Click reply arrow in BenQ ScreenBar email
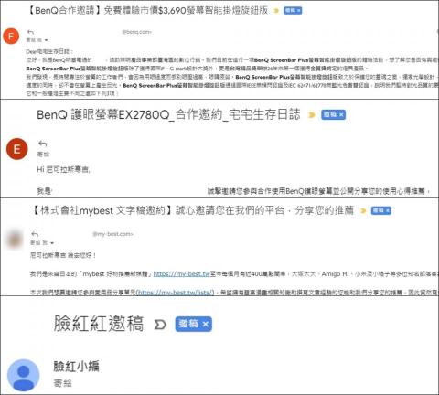Viewport: 439px width, 395px height. point(30,32)
